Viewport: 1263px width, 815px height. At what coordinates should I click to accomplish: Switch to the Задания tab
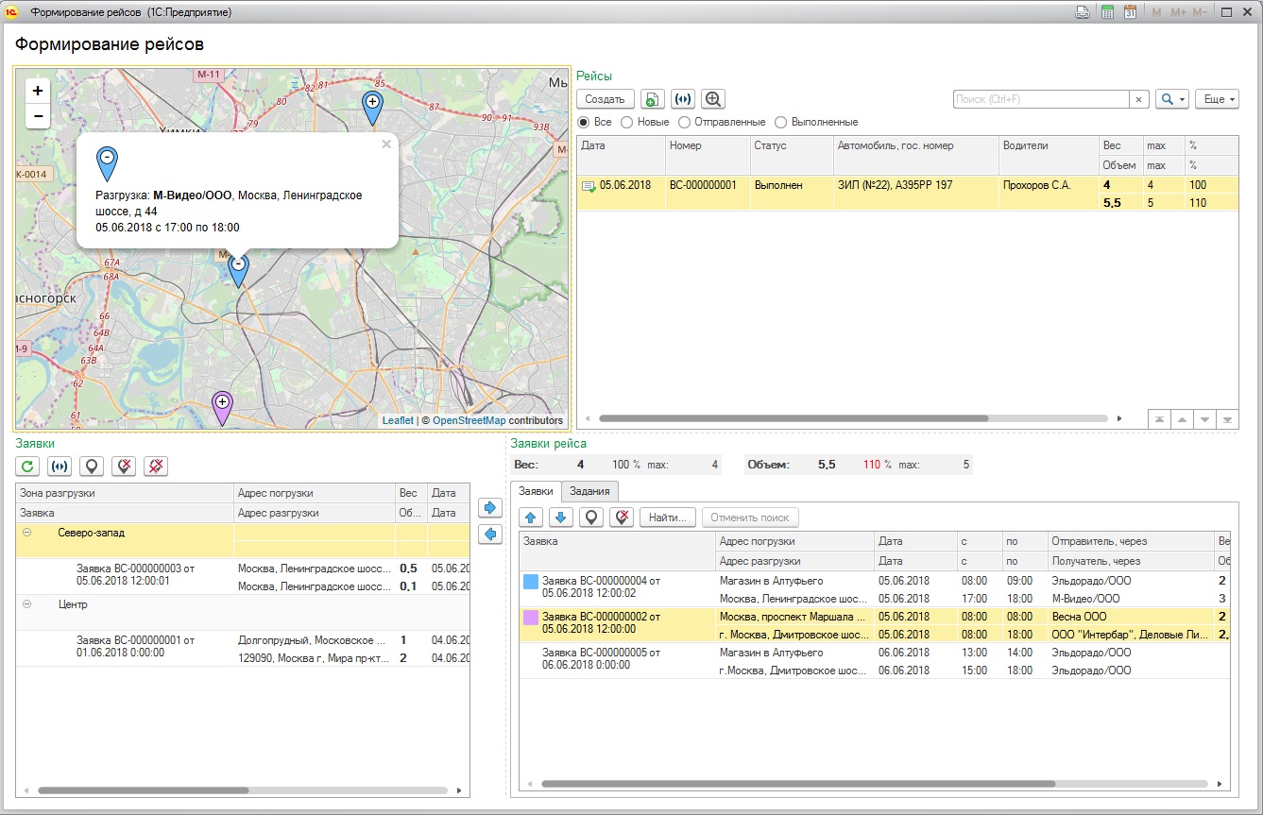coord(591,491)
